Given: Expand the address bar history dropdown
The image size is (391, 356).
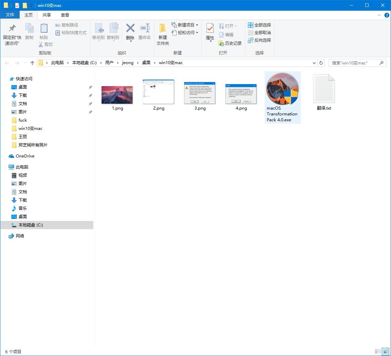Looking at the screenshot, I should (314, 63).
